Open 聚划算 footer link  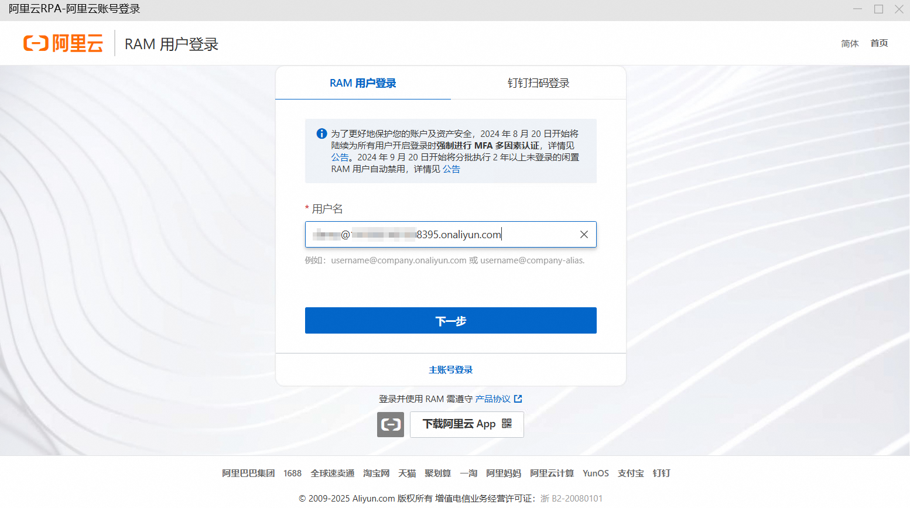click(438, 473)
